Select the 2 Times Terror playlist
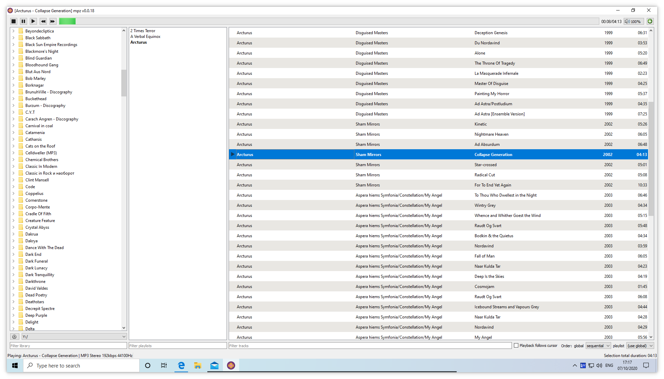This screenshot has height=379, width=664. click(143, 31)
